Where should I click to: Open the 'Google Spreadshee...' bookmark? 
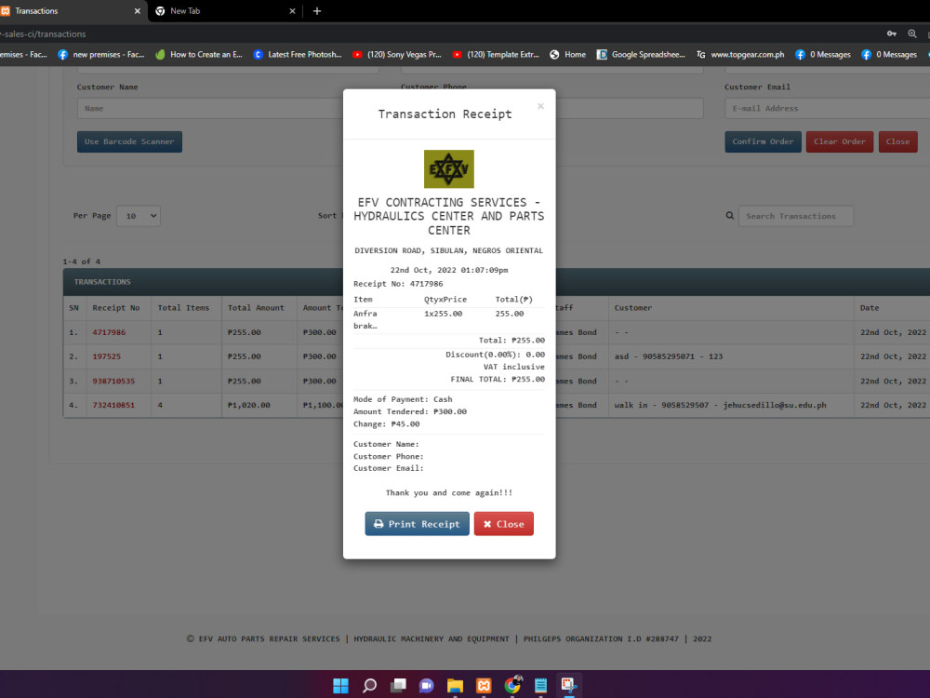pyautogui.click(x=641, y=55)
